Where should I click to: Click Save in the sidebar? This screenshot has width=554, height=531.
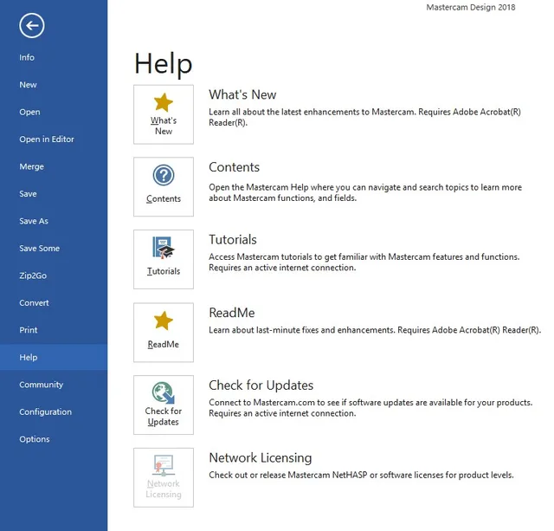point(54,194)
